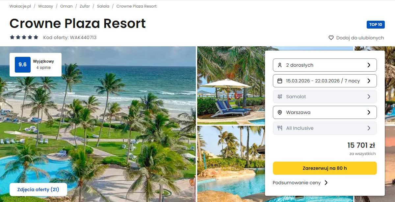Open the Warszawa departure city dropdown

click(x=325, y=112)
